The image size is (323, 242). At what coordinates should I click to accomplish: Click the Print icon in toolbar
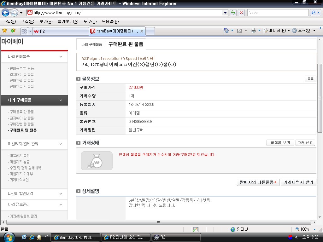253,31
